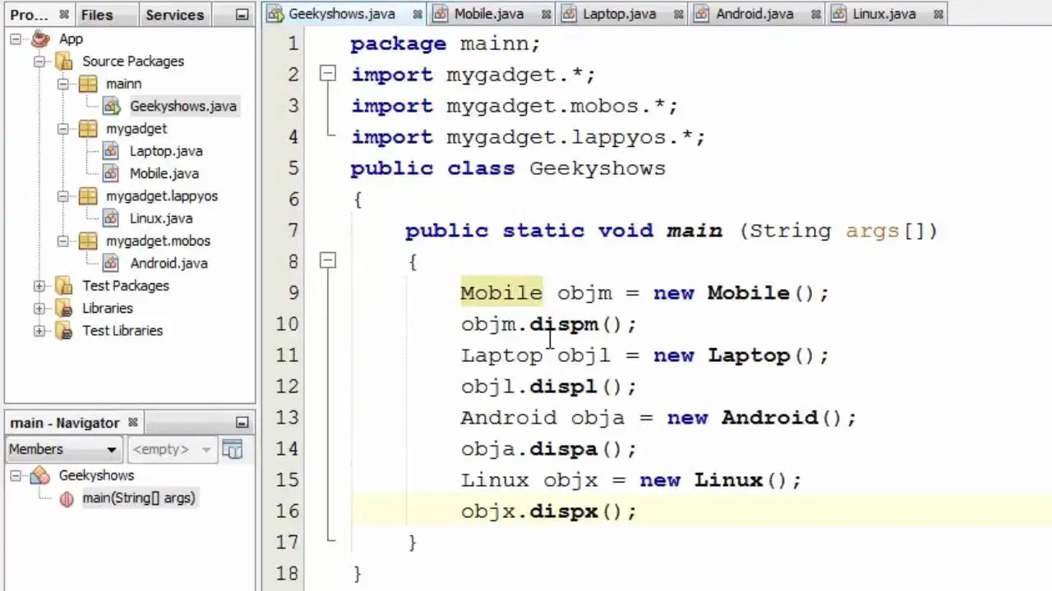1052x591 pixels.
Task: Minimize the Navigator panel
Action: click(x=242, y=423)
